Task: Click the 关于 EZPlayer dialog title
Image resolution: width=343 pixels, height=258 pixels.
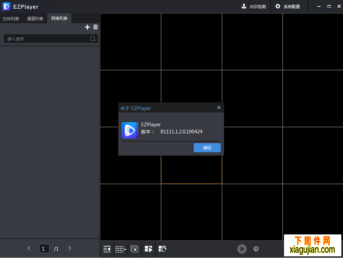Action: [135, 108]
